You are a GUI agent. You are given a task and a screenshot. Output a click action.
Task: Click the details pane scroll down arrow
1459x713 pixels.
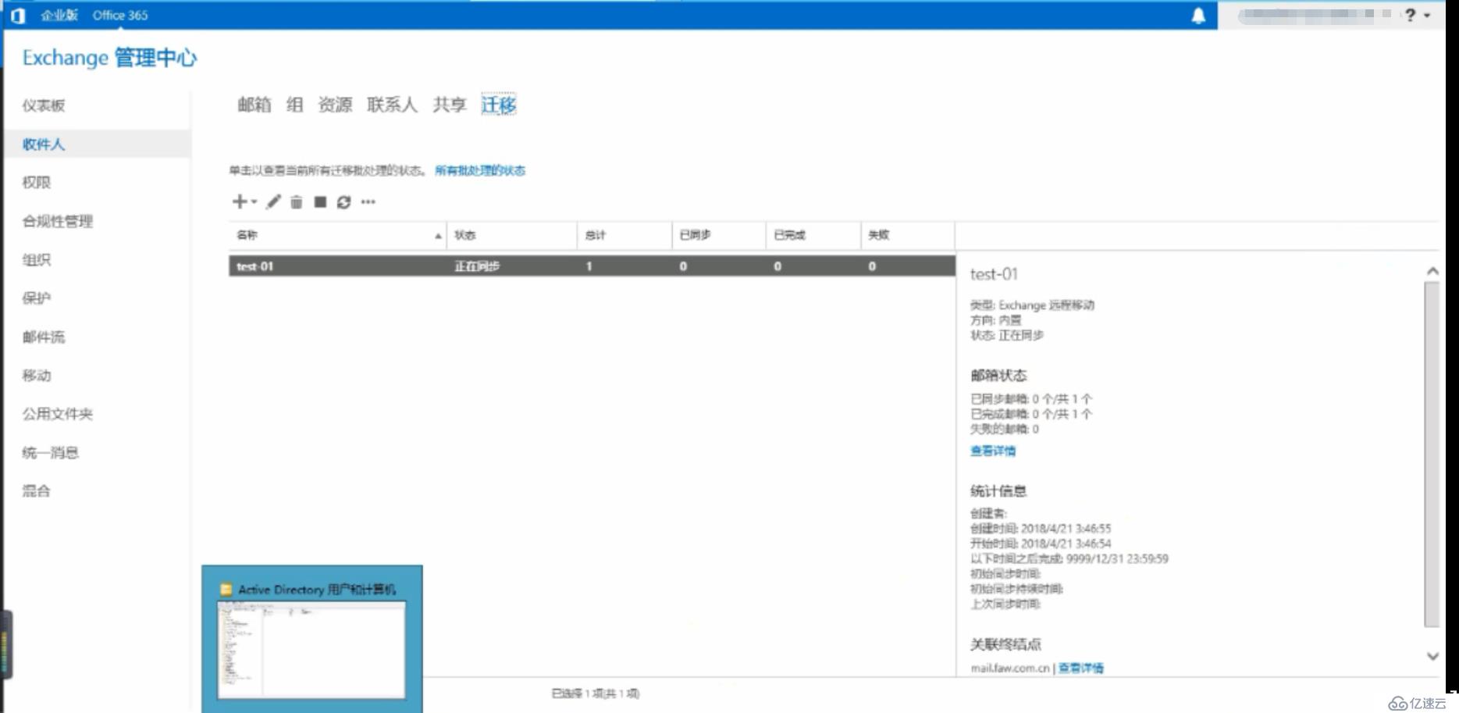(1432, 656)
